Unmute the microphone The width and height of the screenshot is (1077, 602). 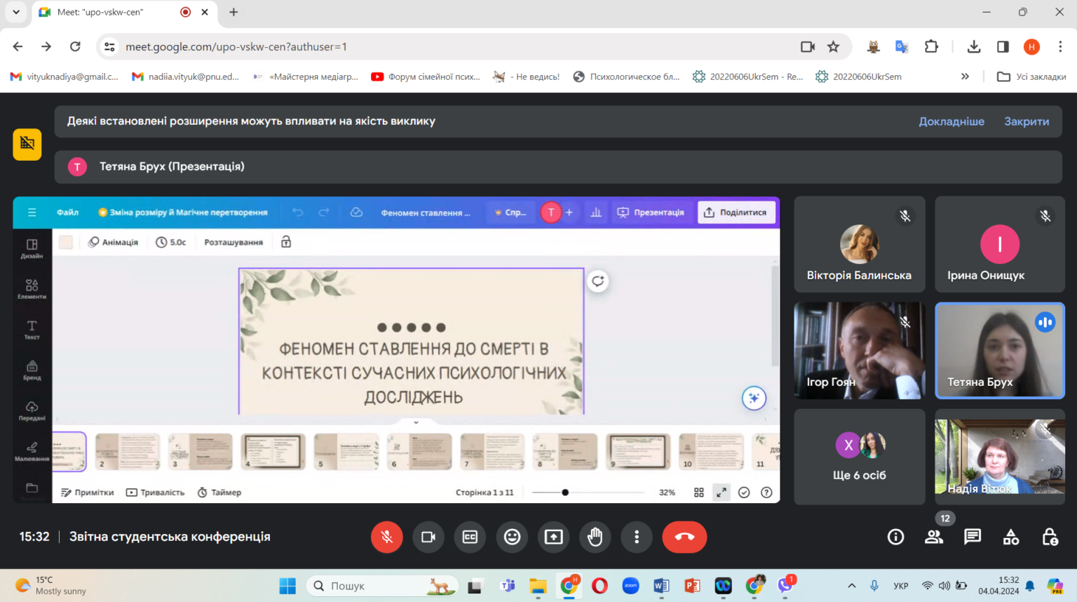coord(386,537)
